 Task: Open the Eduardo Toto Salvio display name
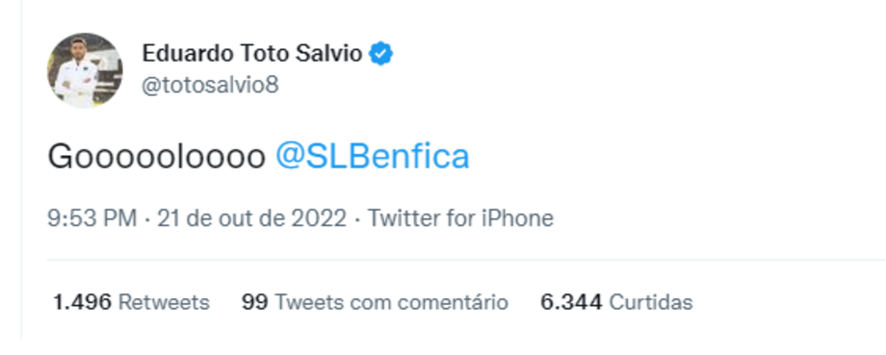252,54
